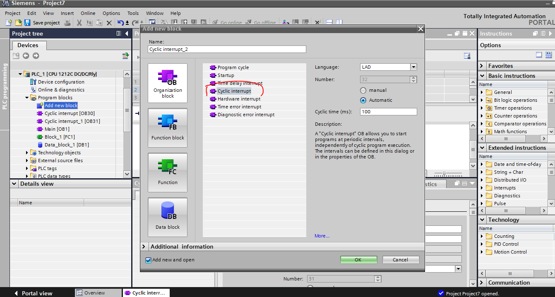Confirm the dialog with OK

[358, 260]
